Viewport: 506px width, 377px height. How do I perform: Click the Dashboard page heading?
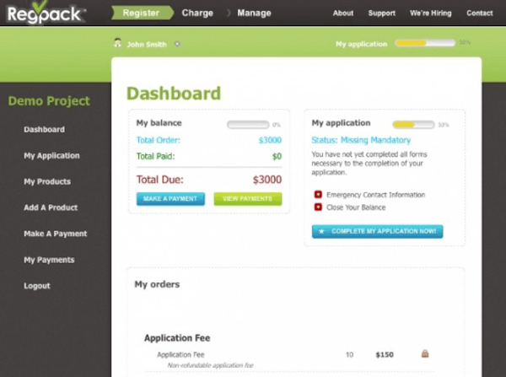pos(174,94)
